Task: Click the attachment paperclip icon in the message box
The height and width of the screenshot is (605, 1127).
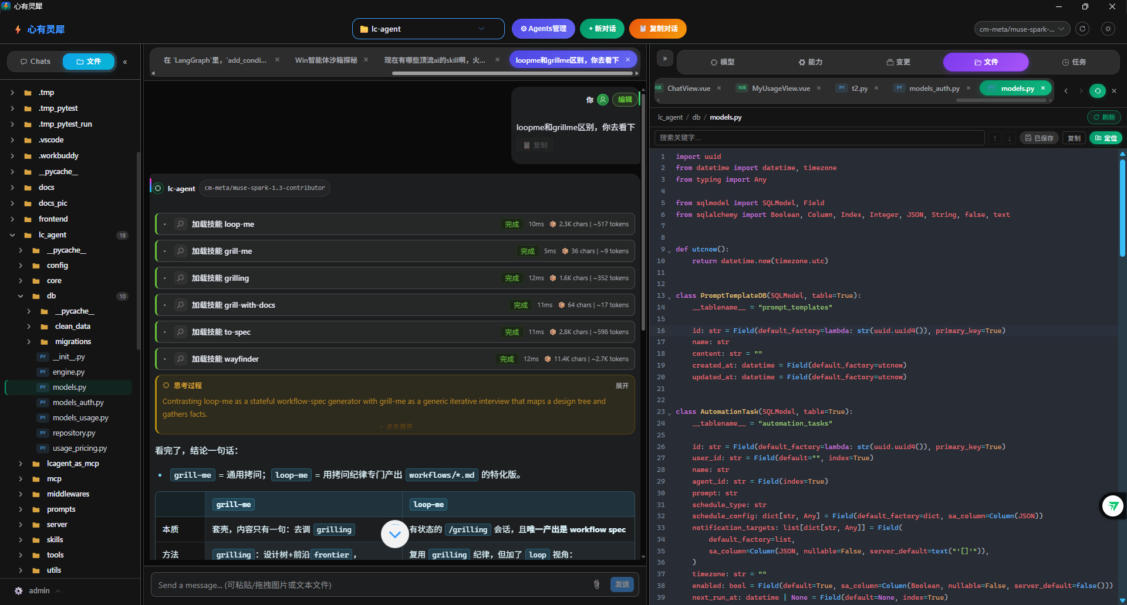Action: tap(596, 584)
